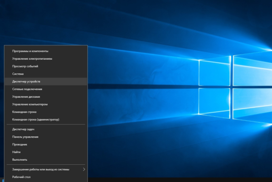Open Просмотр событий

point(46,66)
